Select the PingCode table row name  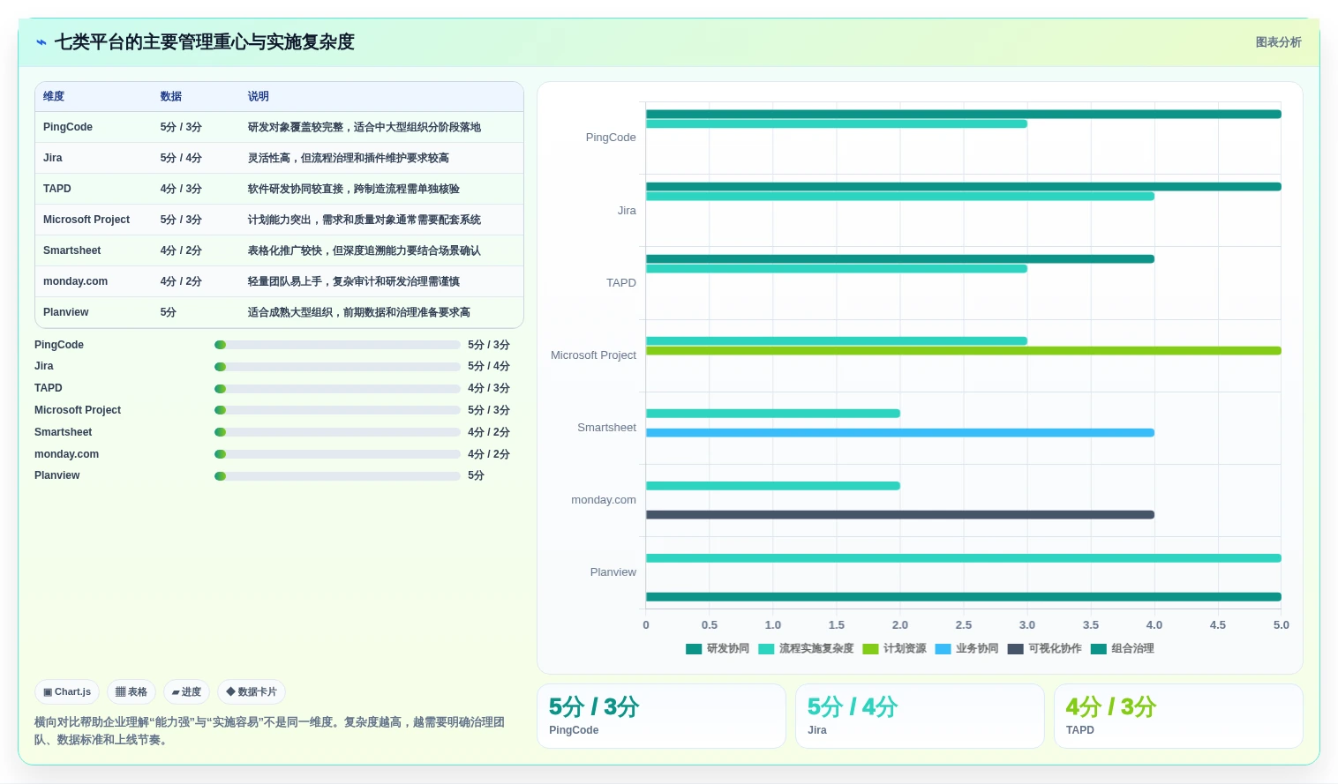coord(68,127)
